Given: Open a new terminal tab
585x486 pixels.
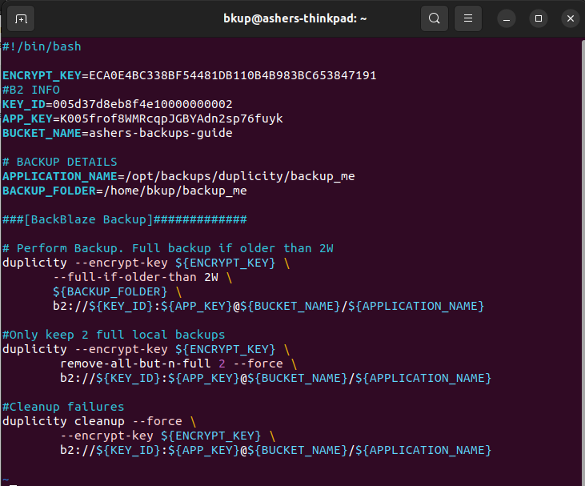Looking at the screenshot, I should [x=21, y=18].
